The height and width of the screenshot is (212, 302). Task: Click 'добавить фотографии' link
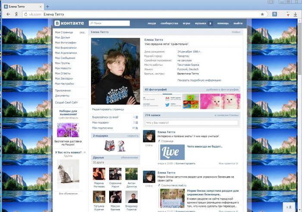click(223, 89)
